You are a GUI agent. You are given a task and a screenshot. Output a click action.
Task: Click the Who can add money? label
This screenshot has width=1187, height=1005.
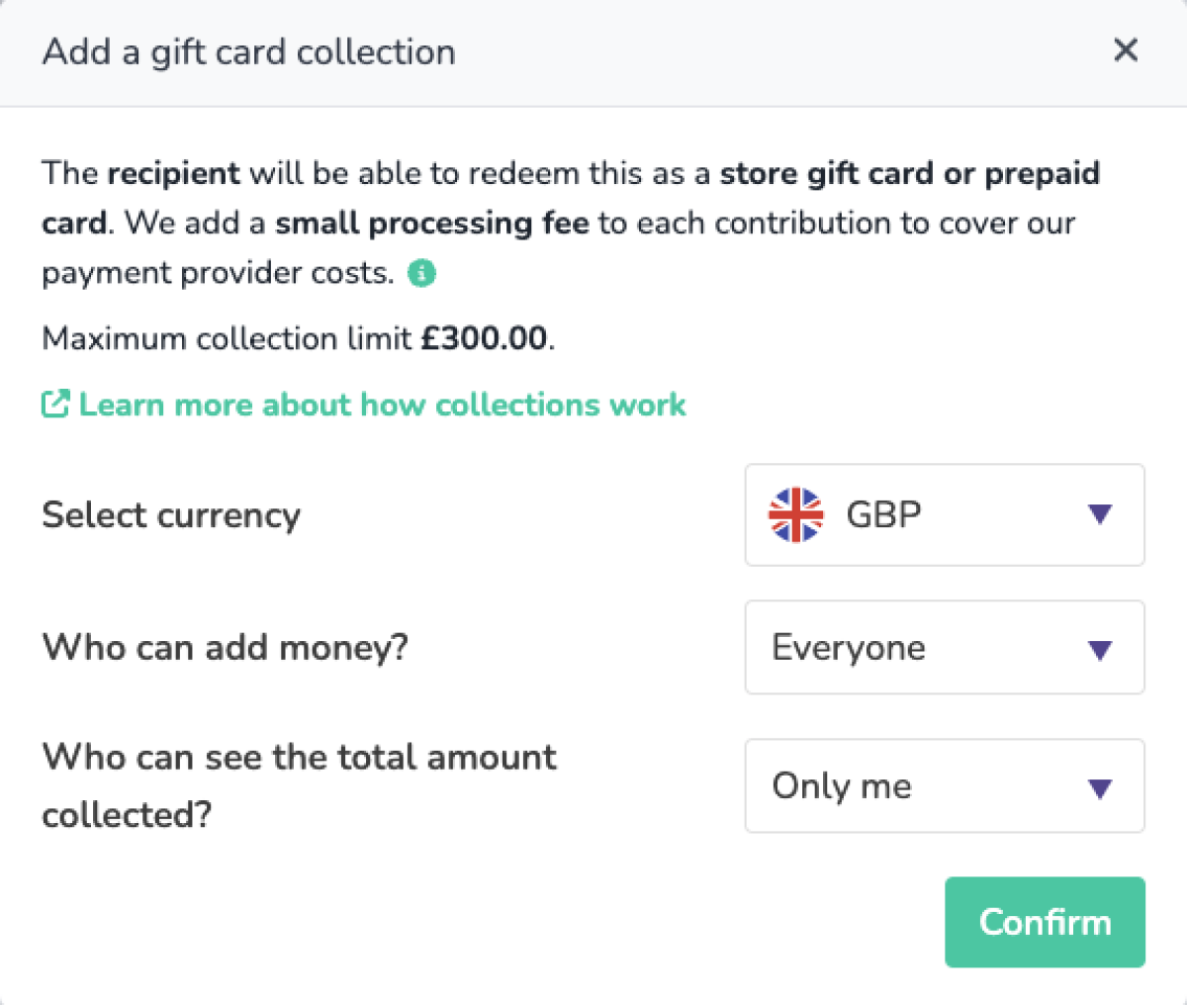tap(225, 648)
